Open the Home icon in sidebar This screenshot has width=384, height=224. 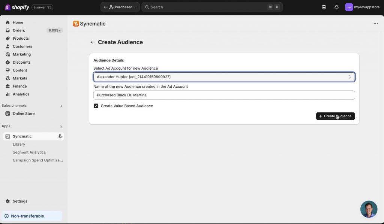tap(7, 22)
